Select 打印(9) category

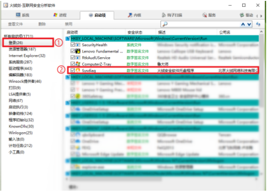click(15, 88)
